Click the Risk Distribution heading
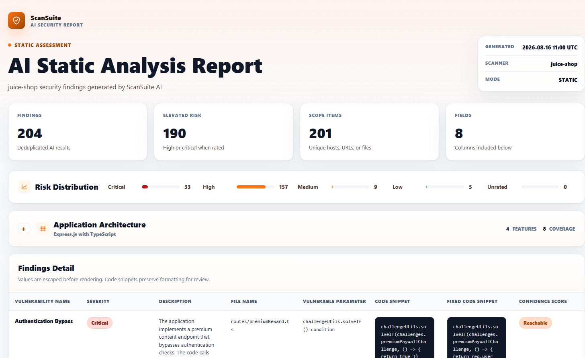This screenshot has width=585, height=358. pos(67,187)
